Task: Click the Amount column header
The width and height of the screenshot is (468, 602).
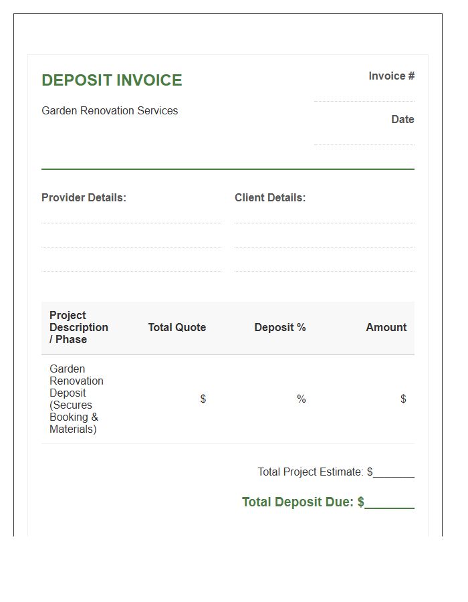Action: tap(386, 328)
